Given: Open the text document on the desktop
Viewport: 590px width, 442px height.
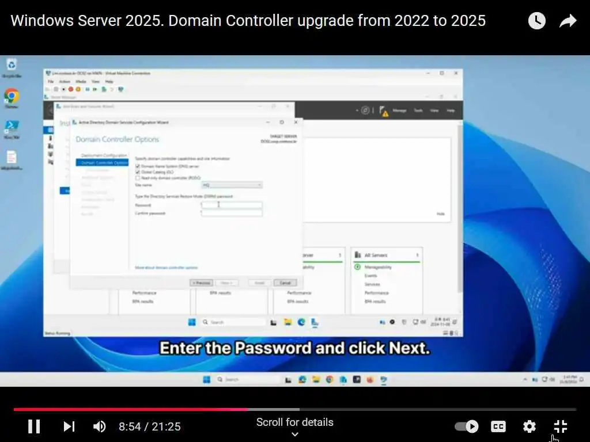Looking at the screenshot, I should coord(12,160).
